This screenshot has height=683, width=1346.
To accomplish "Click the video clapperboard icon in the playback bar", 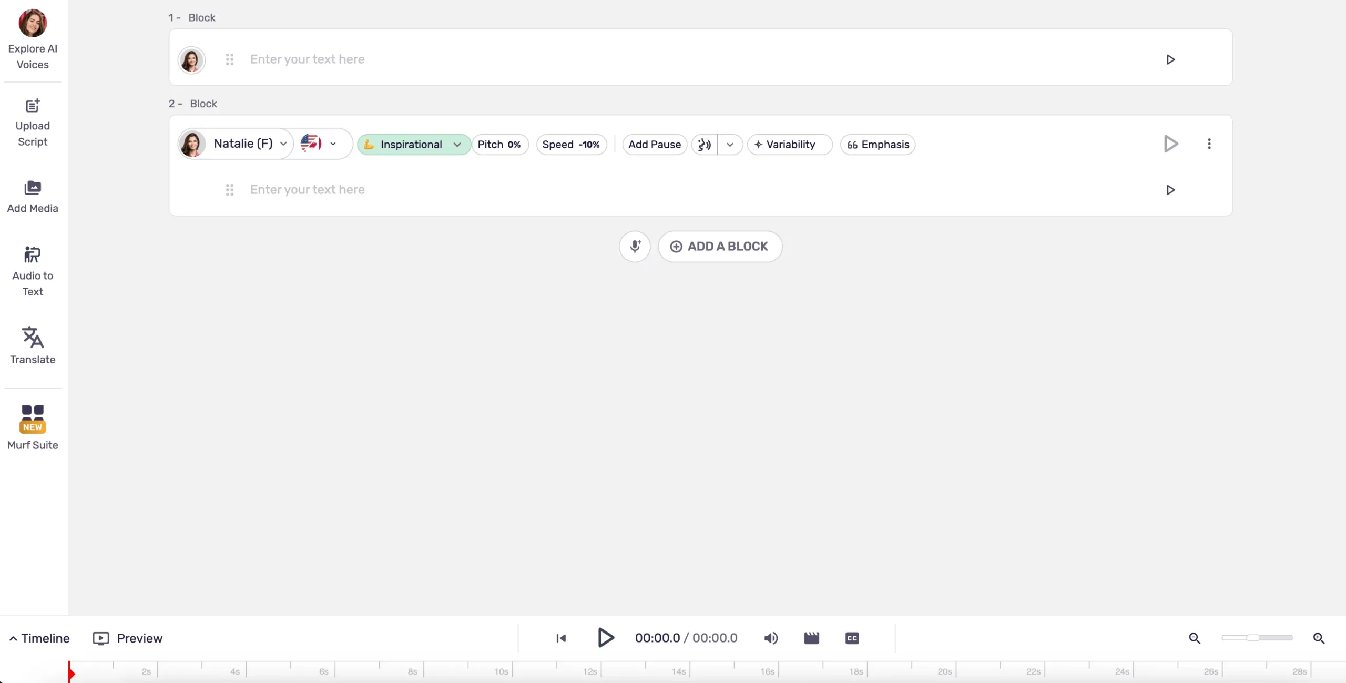I will 811,638.
